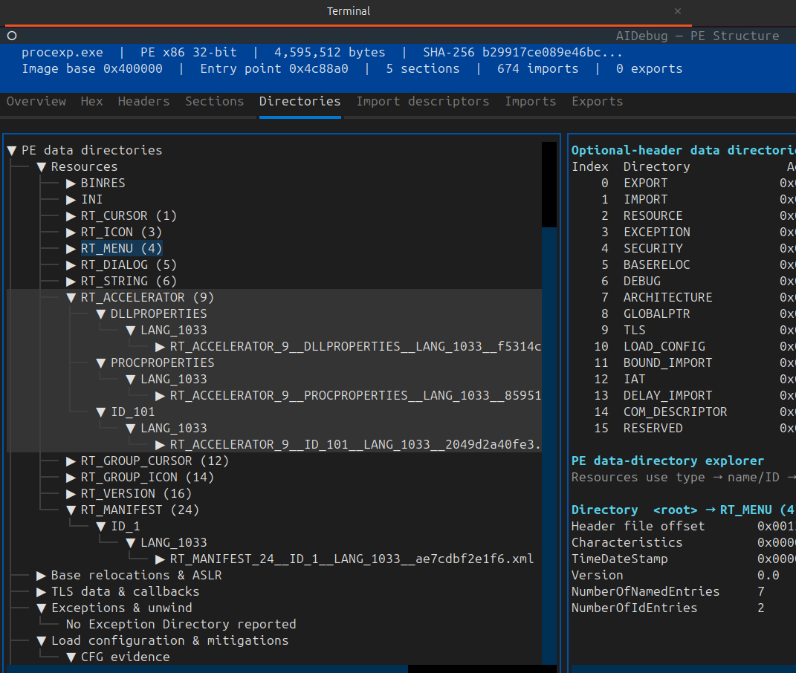Image resolution: width=796 pixels, height=673 pixels.
Task: Collapse LANG_1033 under PROCPROPERTIES
Action: pyautogui.click(x=131, y=380)
